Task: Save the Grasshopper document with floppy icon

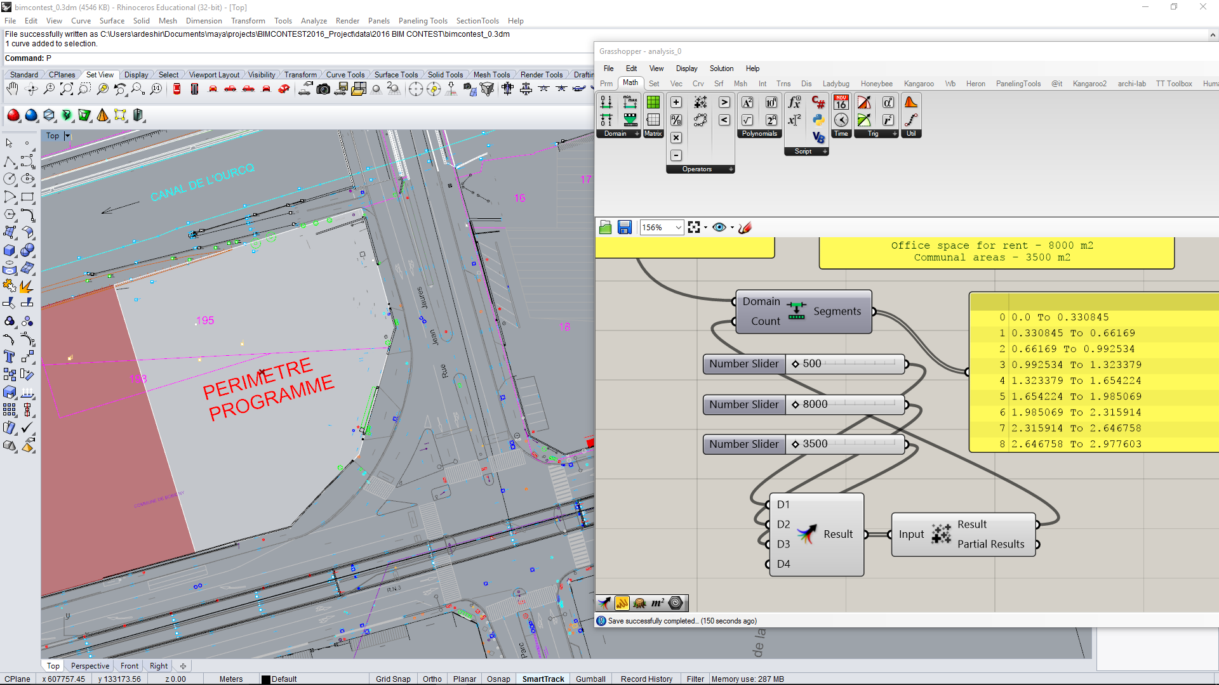Action: pos(624,227)
